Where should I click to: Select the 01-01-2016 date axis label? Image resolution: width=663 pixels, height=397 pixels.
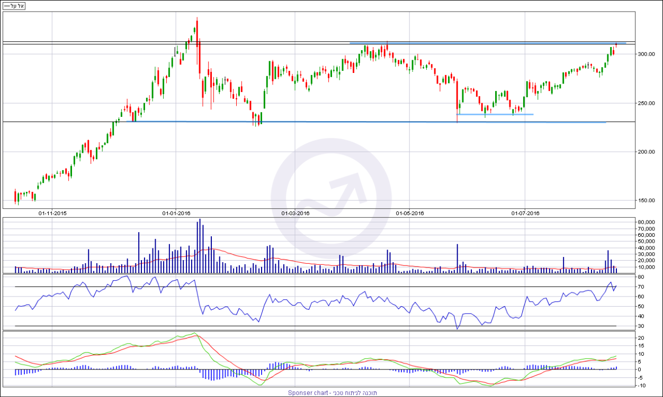(176, 213)
